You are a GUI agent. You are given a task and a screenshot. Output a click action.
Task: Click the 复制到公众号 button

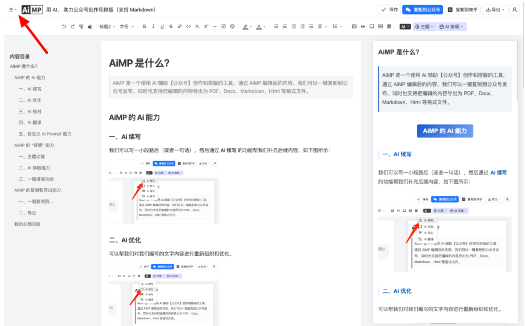click(422, 10)
